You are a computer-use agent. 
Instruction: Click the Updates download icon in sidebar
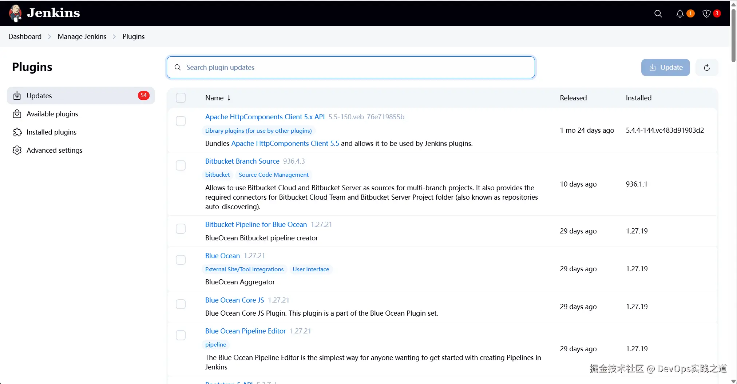[17, 96]
